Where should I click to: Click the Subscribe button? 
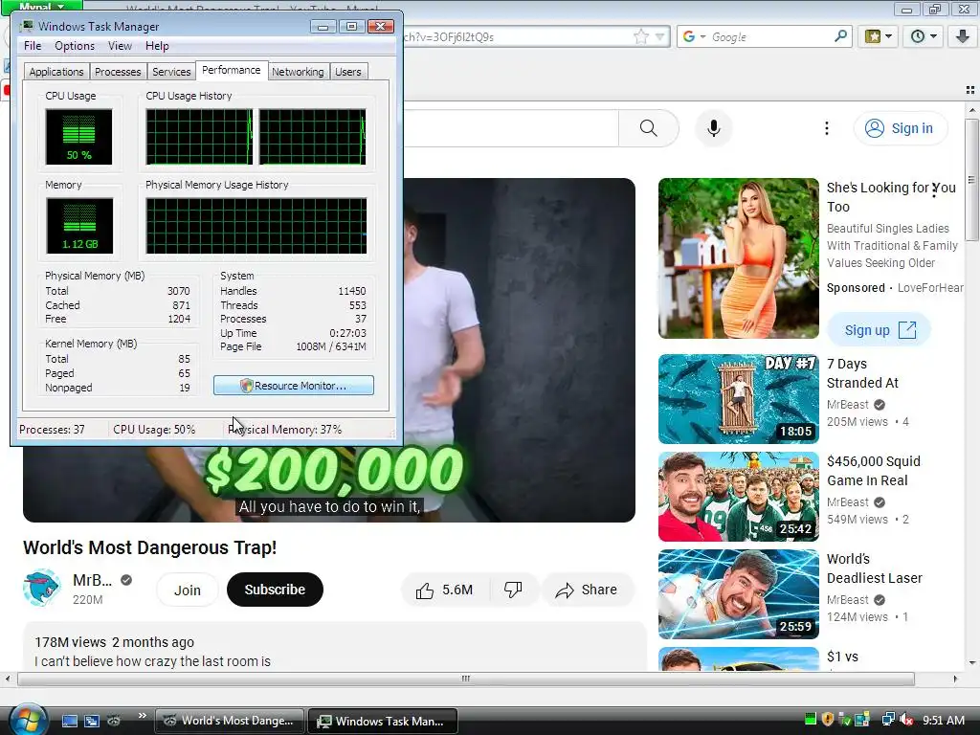275,590
